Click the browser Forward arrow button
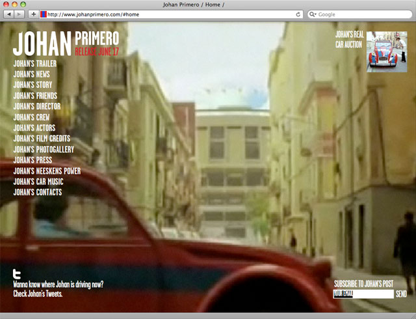Viewport: 416px width, 319px height. pyautogui.click(x=19, y=14)
